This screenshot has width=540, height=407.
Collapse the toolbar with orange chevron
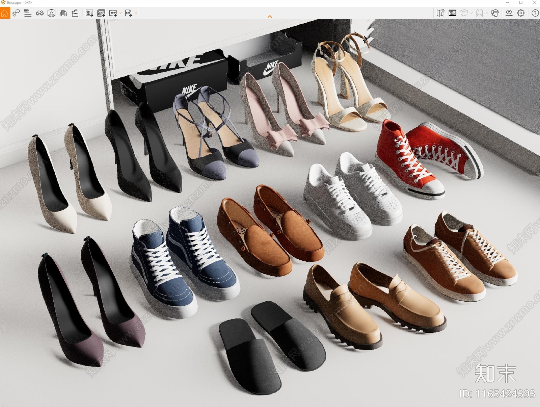click(x=270, y=17)
